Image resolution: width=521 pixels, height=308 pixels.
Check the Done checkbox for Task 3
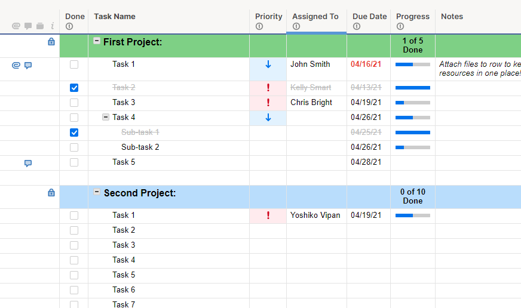click(x=74, y=103)
